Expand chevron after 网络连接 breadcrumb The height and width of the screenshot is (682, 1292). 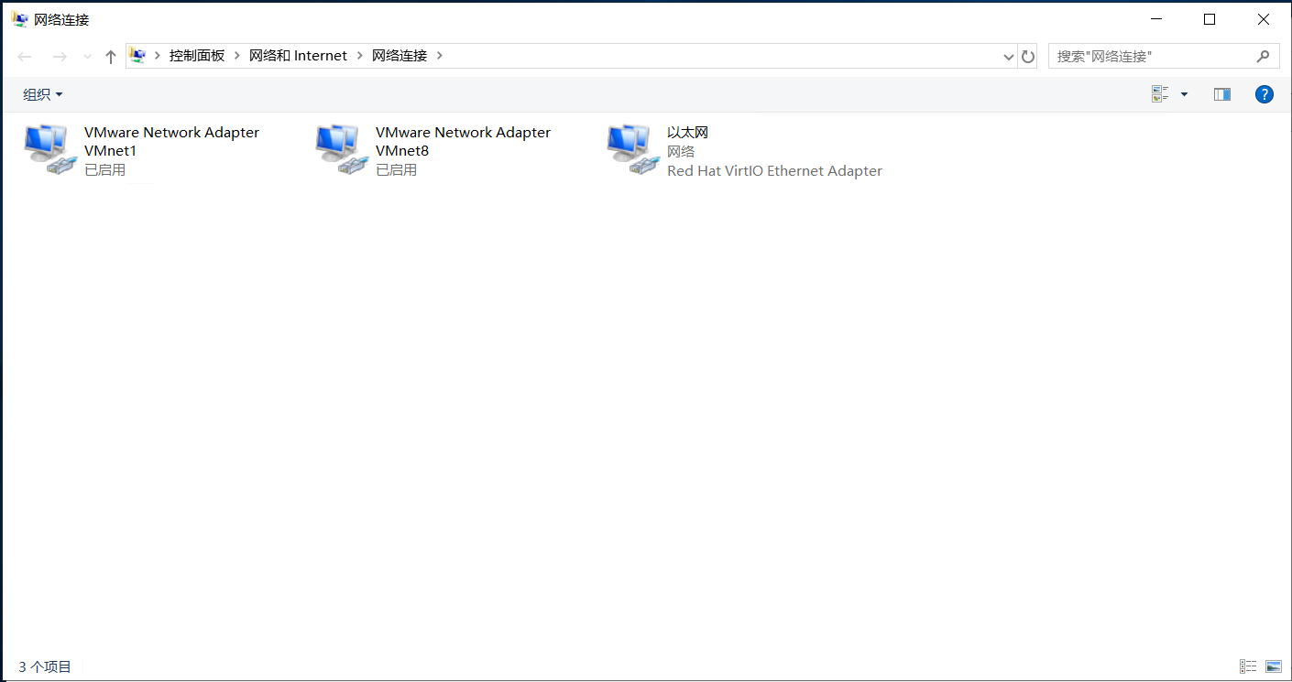coord(440,56)
